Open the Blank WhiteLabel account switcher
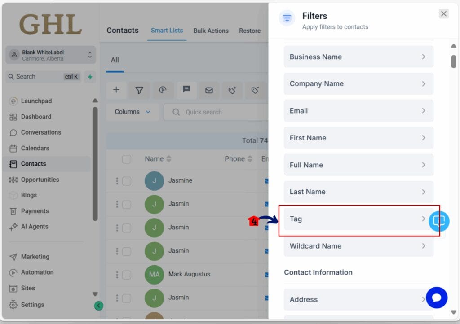 (x=51, y=55)
